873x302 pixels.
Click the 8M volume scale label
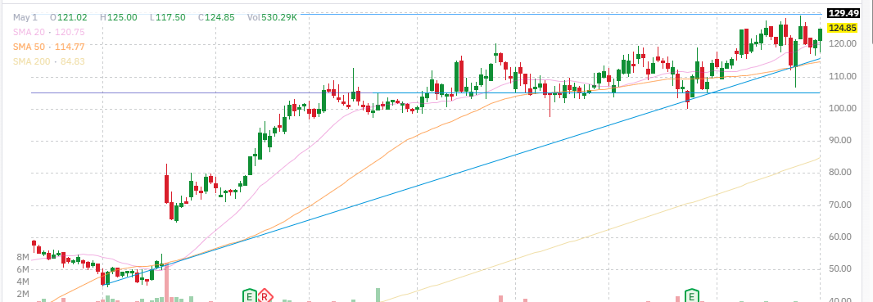(23, 257)
